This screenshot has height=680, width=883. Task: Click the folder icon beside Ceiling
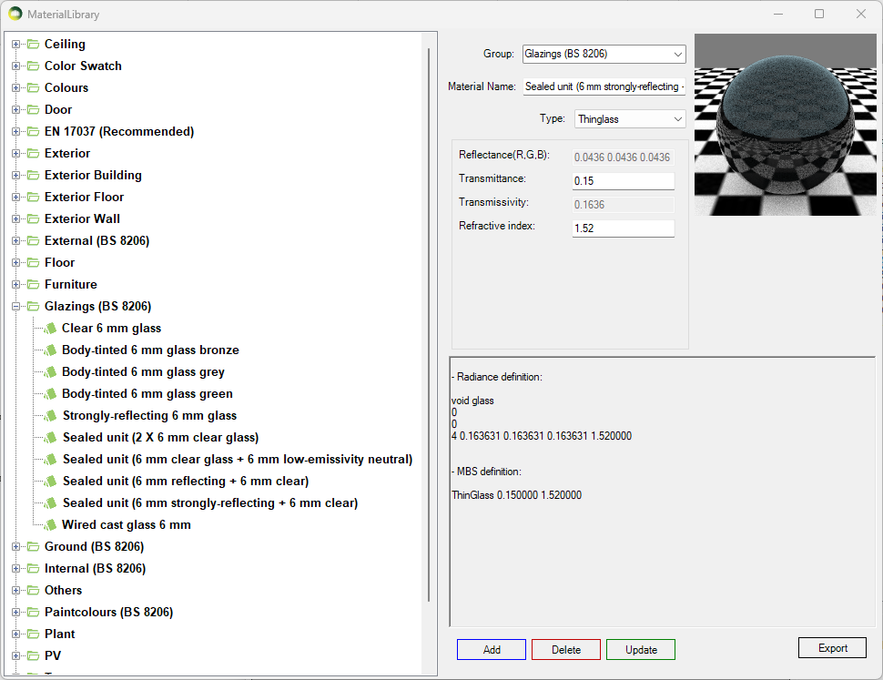(x=34, y=45)
